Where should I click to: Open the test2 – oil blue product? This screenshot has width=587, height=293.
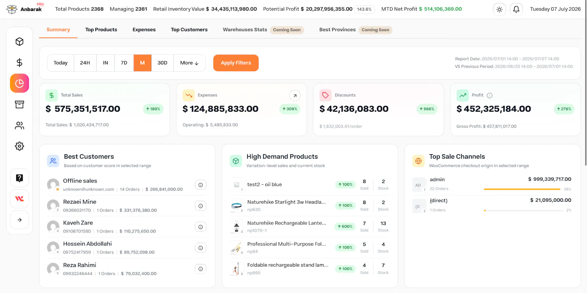point(265,185)
